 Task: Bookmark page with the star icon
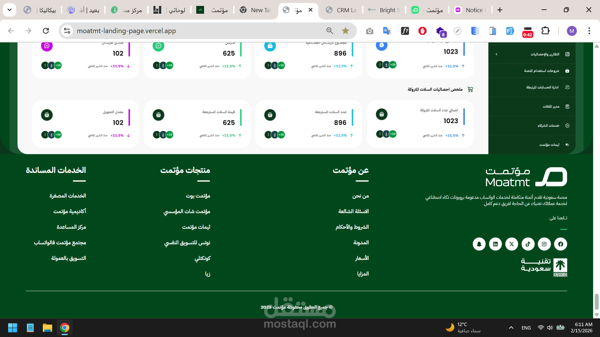pos(345,31)
